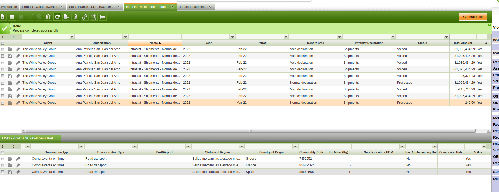Open the Client column filter dropdown

[x=72, y=37]
